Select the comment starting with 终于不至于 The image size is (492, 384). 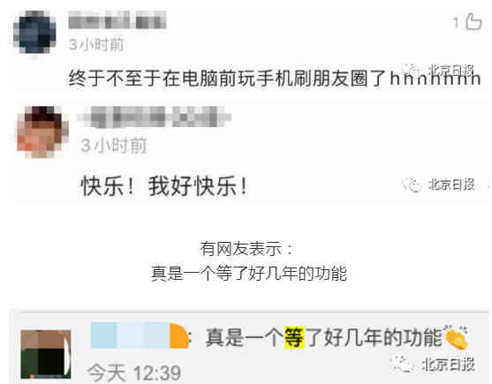click(275, 78)
